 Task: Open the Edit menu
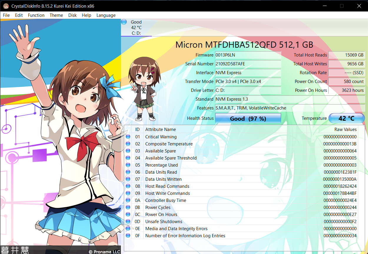19,15
